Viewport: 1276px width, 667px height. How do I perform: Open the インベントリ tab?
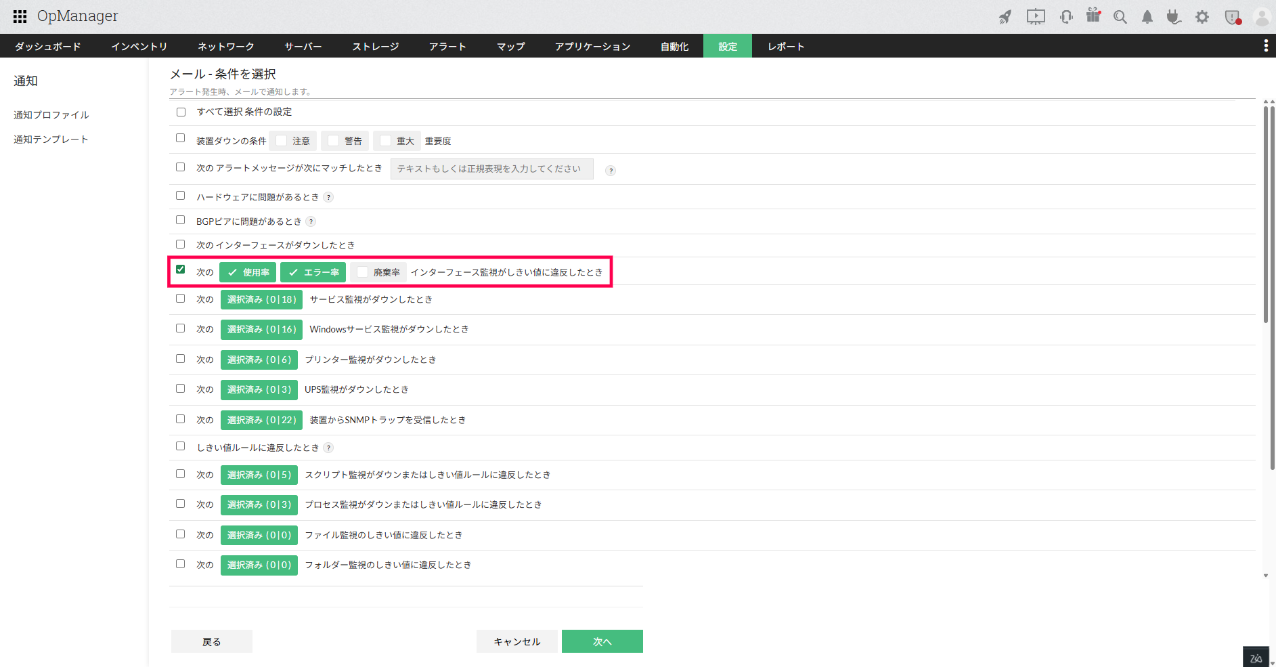coord(139,46)
